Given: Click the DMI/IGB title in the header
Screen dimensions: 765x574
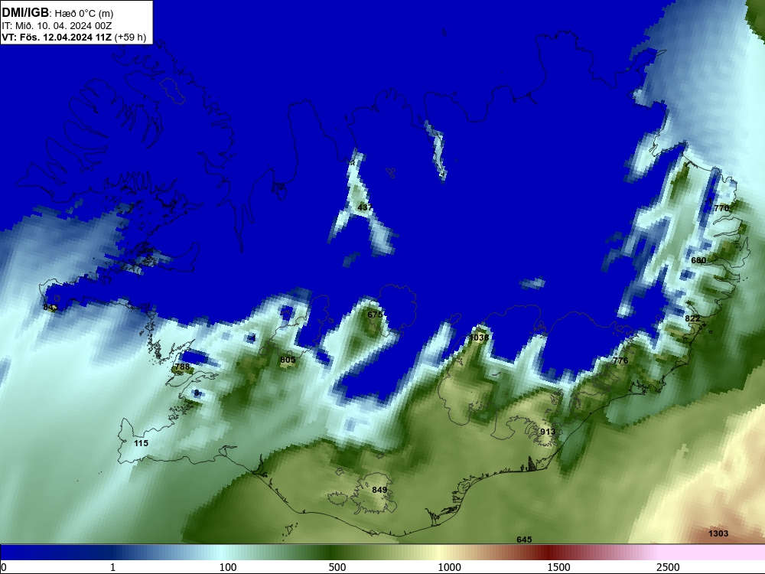Looking at the screenshot, I should [26, 13].
